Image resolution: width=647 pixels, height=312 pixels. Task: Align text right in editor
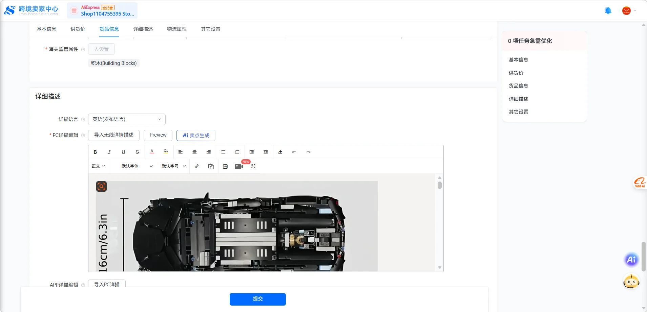[209, 152]
